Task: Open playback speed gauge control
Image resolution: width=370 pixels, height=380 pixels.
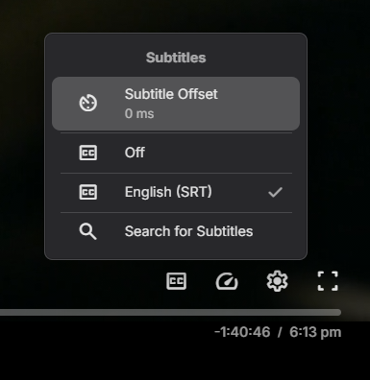Action: (x=227, y=281)
